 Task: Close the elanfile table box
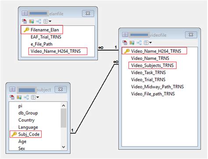click(88, 13)
